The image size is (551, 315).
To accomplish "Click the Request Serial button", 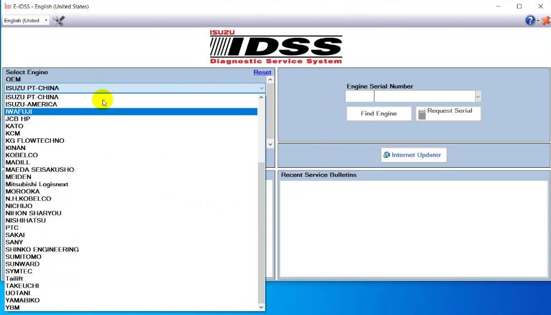I will [448, 114].
